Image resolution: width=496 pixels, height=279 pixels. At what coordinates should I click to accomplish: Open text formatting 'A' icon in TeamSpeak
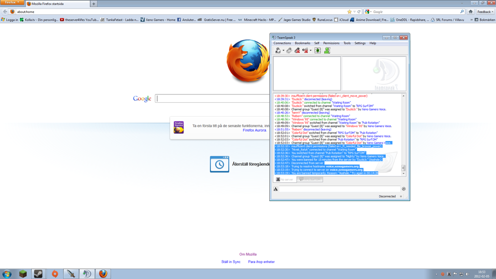point(275,189)
